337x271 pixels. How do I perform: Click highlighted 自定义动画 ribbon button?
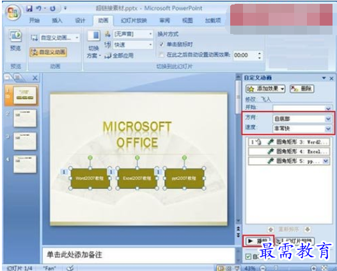(x=49, y=52)
